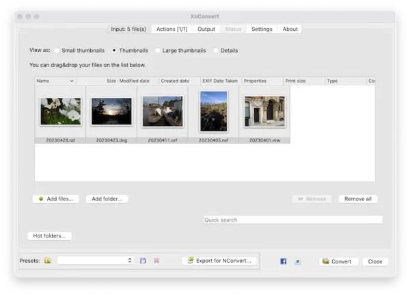Screen dimensions: 410x295
Task: Click the delete preset red X icon
Action: click(x=156, y=260)
